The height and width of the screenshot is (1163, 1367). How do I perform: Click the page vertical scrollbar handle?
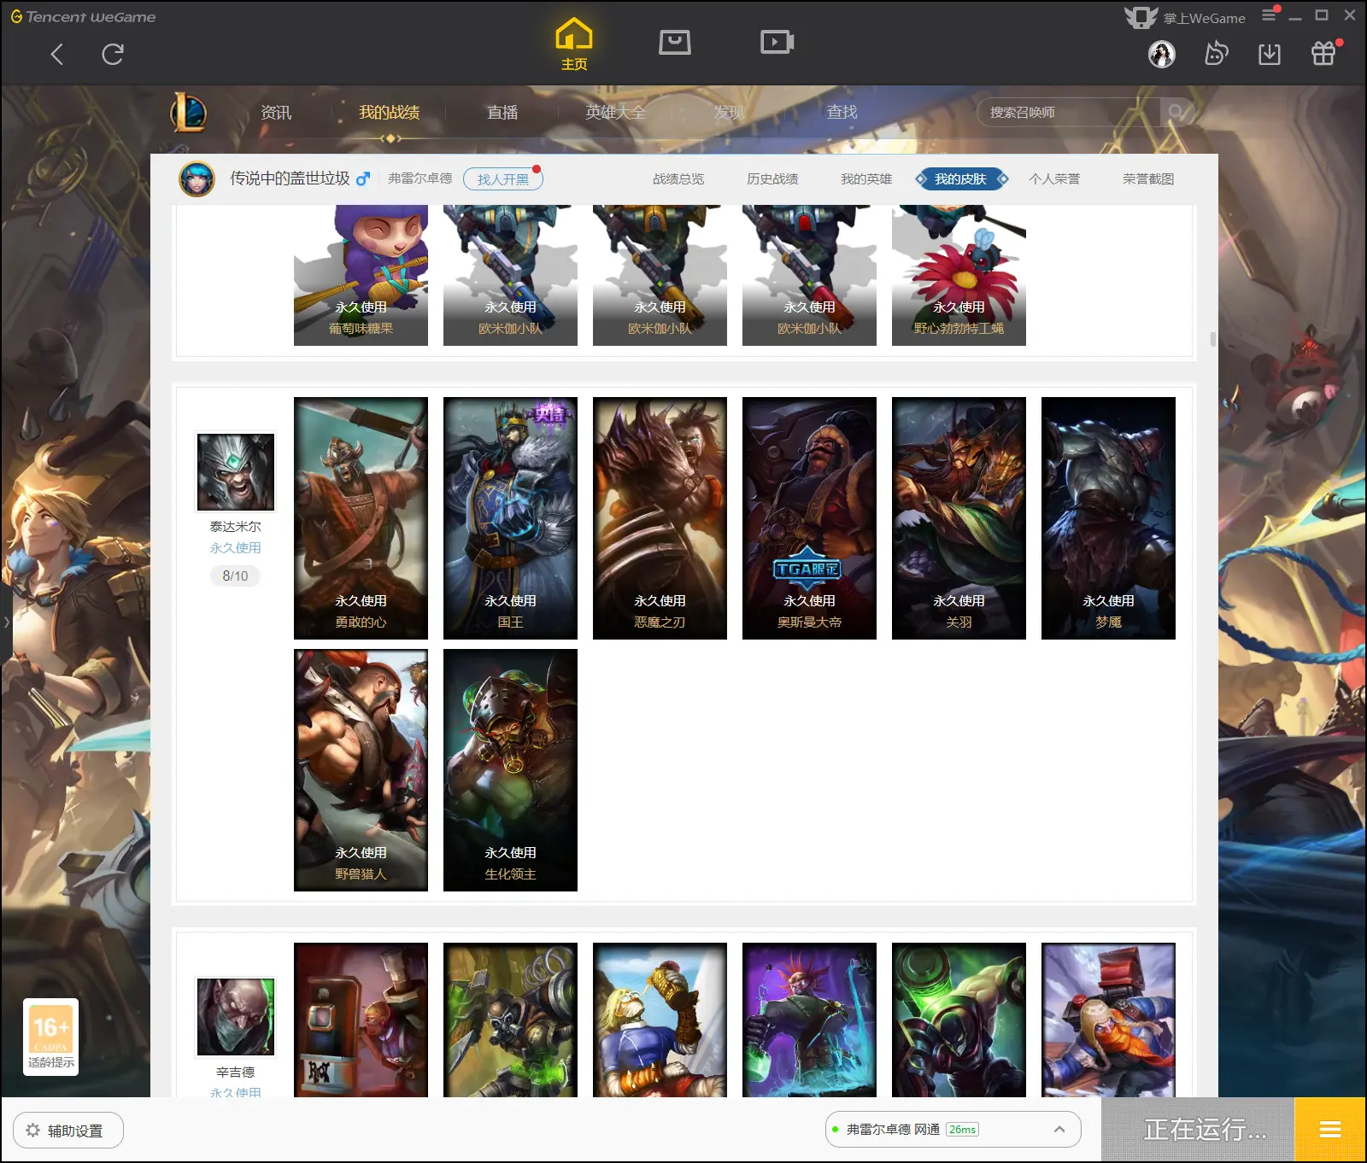1212,339
